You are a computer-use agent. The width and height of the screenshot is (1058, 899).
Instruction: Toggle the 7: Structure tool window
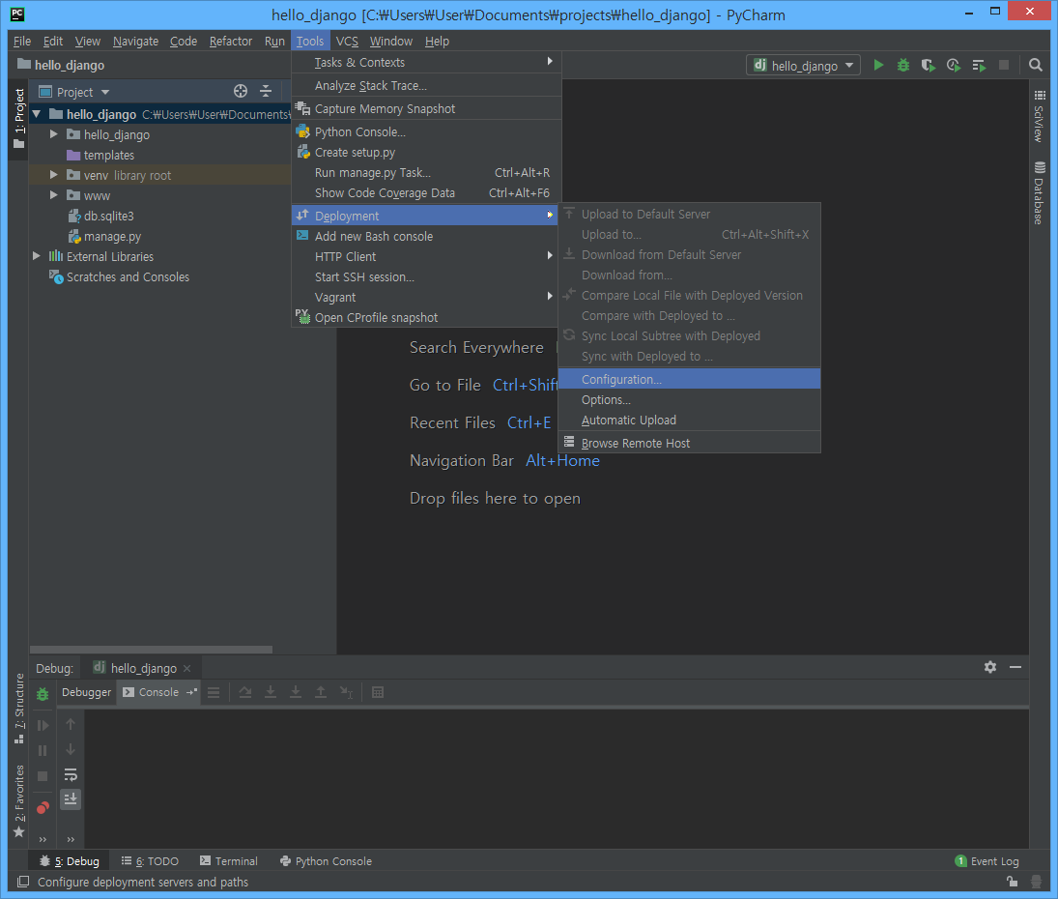point(18,709)
